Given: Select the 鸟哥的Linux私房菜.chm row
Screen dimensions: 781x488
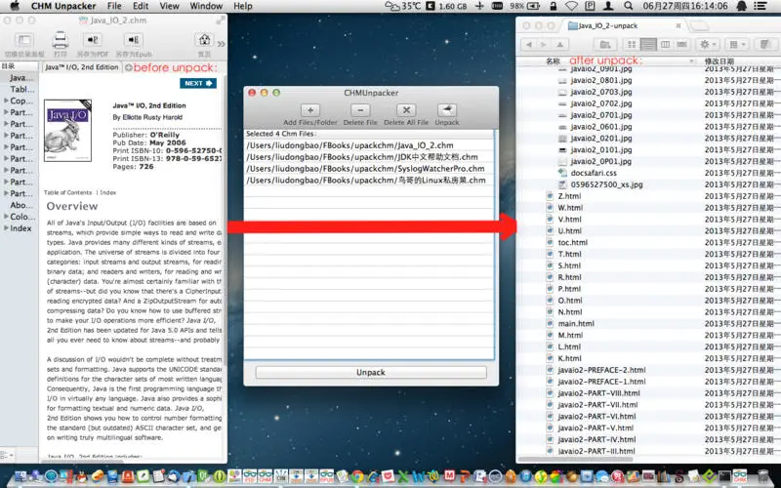Looking at the screenshot, I should tap(369, 181).
